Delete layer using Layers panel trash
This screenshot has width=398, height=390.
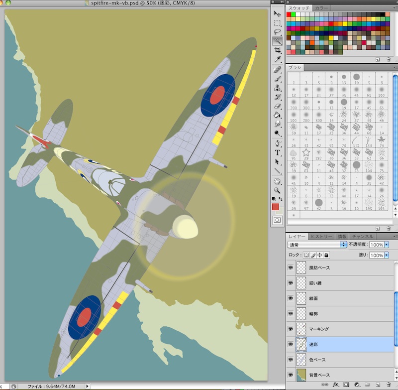[389, 385]
